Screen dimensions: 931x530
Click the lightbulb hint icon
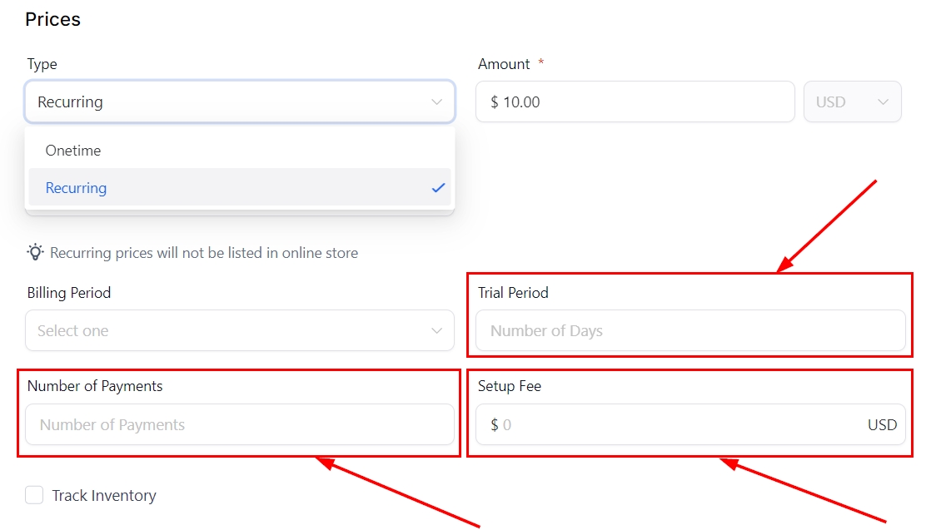click(35, 252)
